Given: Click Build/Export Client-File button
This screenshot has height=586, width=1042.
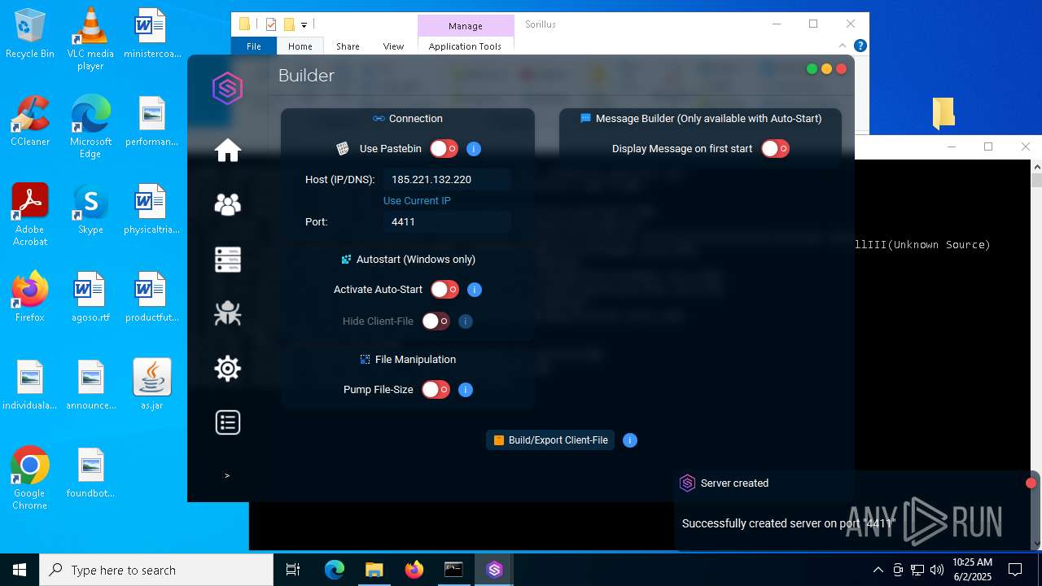Looking at the screenshot, I should pyautogui.click(x=550, y=440).
